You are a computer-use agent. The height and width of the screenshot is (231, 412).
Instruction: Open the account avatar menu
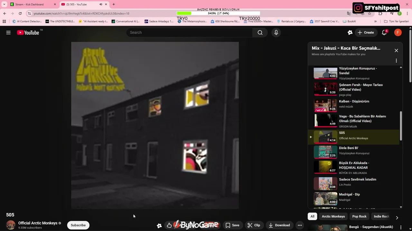(x=398, y=32)
